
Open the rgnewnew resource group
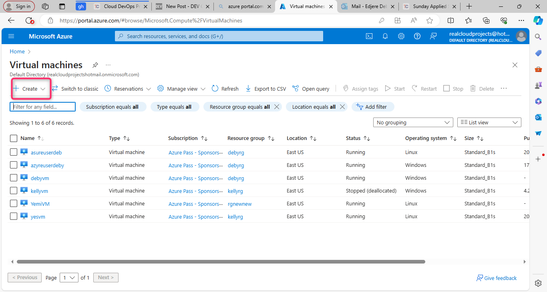239,204
